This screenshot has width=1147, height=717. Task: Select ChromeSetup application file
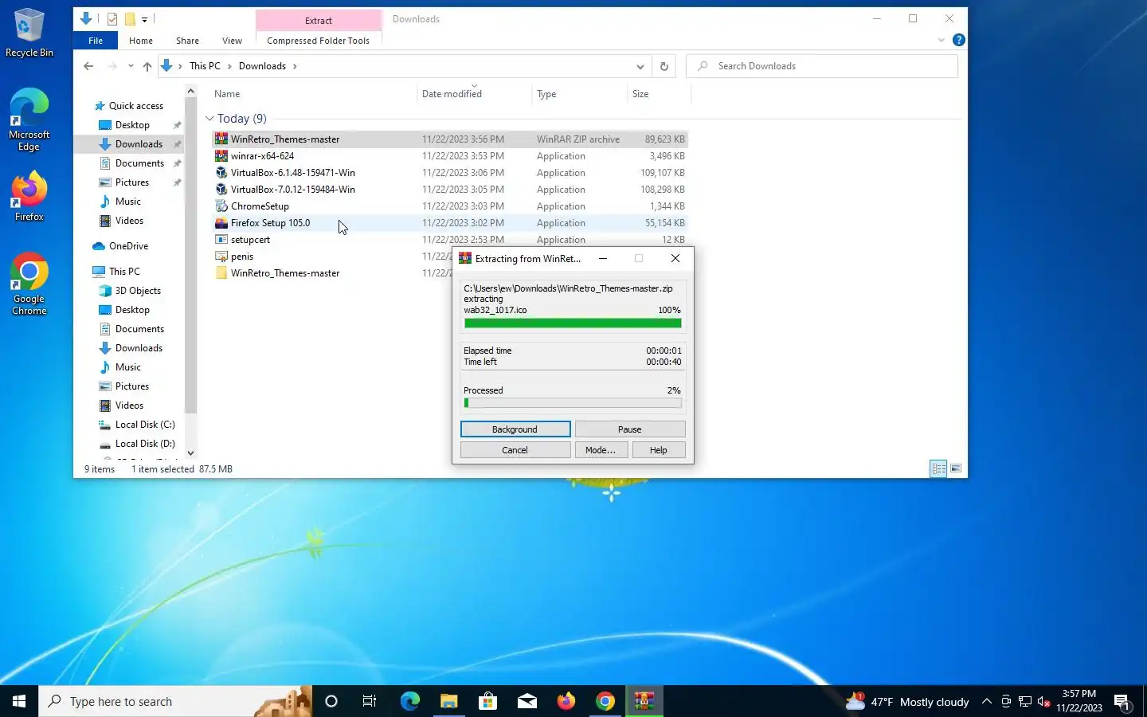click(x=450, y=206)
